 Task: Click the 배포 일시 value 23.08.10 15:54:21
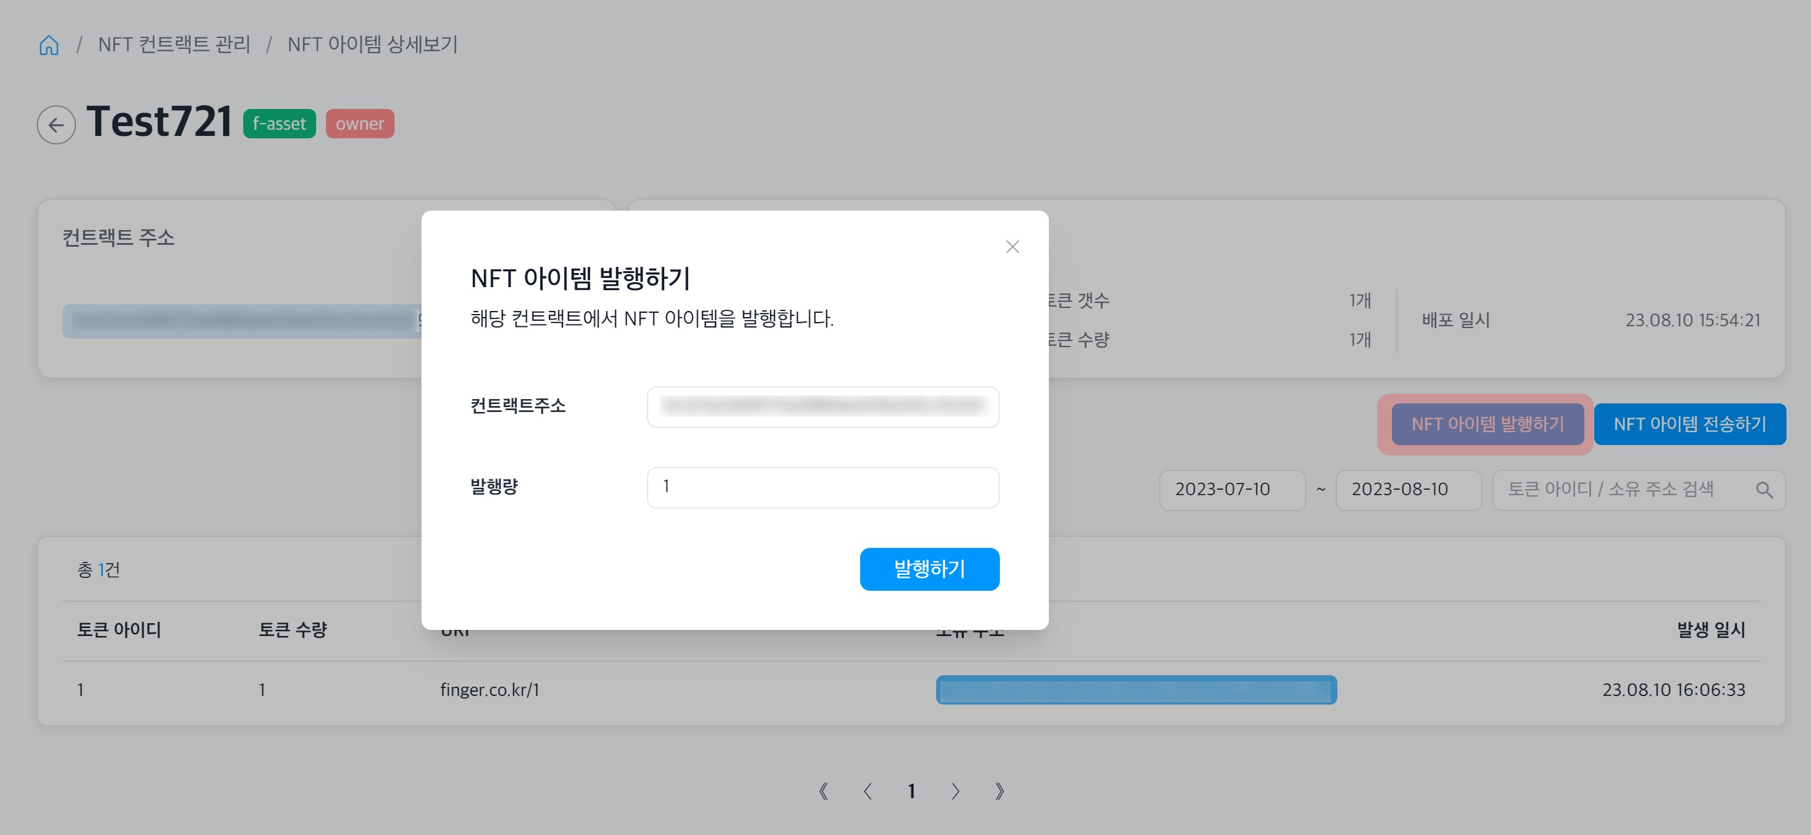pyautogui.click(x=1693, y=320)
